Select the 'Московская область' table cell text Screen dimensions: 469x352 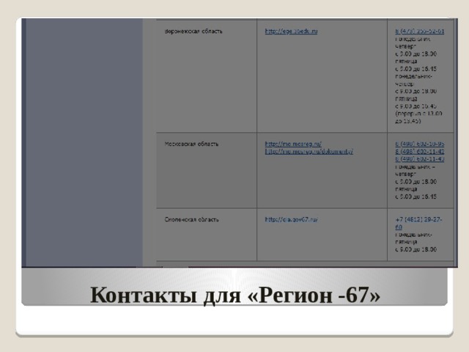191,144
